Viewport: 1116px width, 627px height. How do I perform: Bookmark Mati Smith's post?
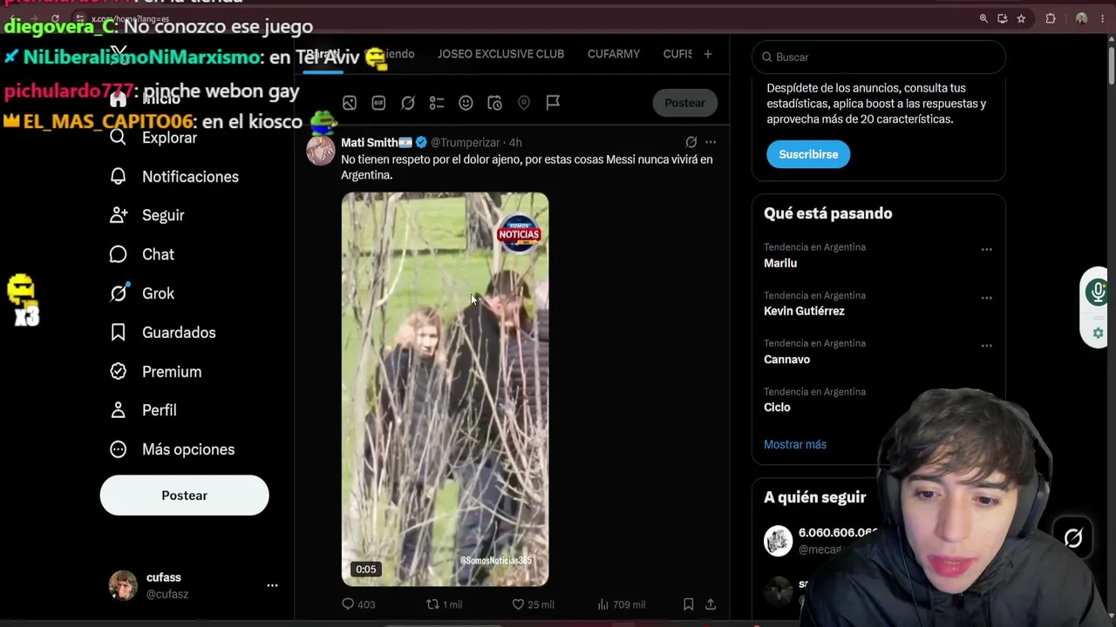[689, 604]
